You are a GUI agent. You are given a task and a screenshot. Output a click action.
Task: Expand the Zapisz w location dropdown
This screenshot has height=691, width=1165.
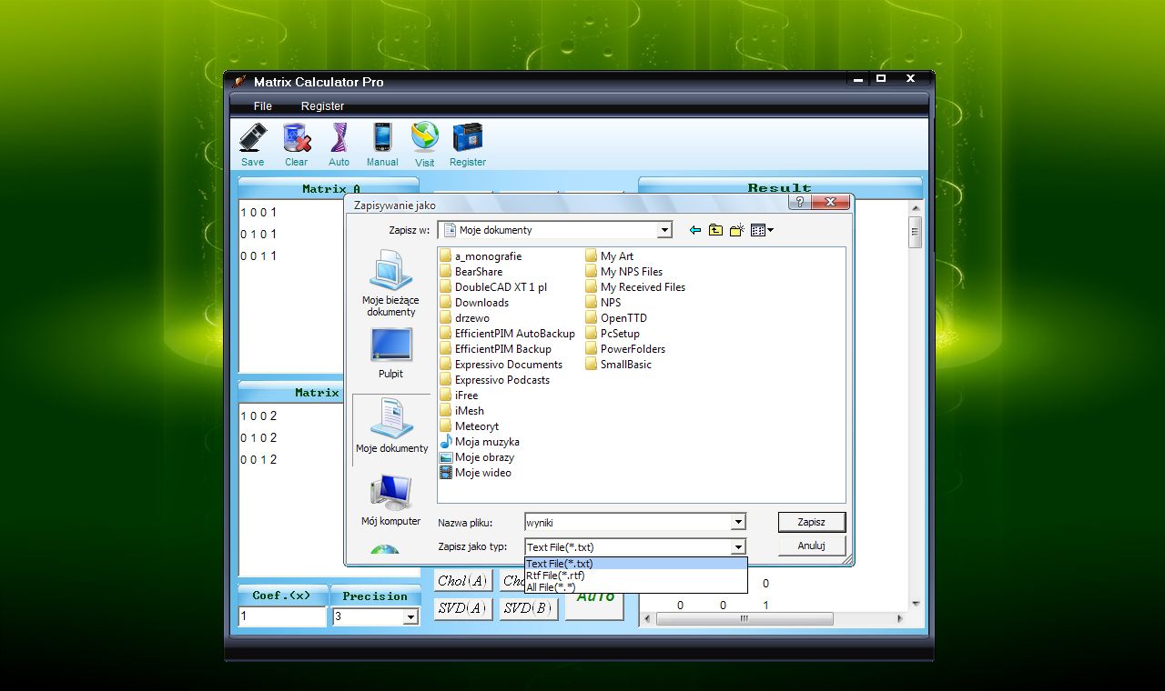[x=664, y=230]
